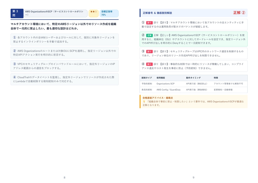Click the 誤り badge in explanation ①
Image resolution: width=258 pixels, height=183 pixels.
point(149,23)
